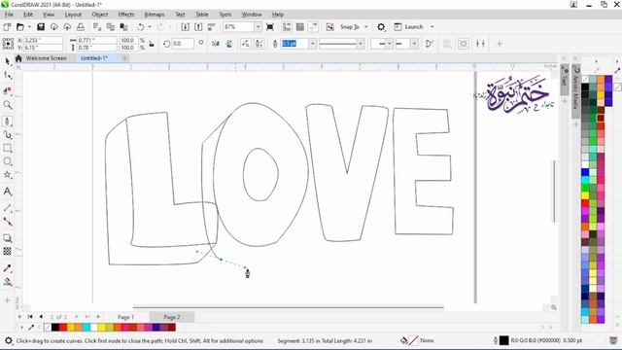Screen dimensions: 622x350
Task: Pick red swatch in document palette
Action: [63, 328]
